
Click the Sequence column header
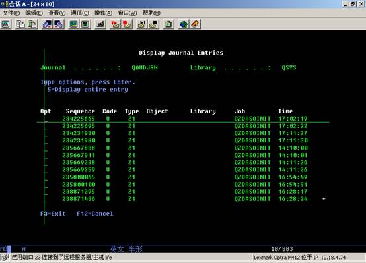81,111
